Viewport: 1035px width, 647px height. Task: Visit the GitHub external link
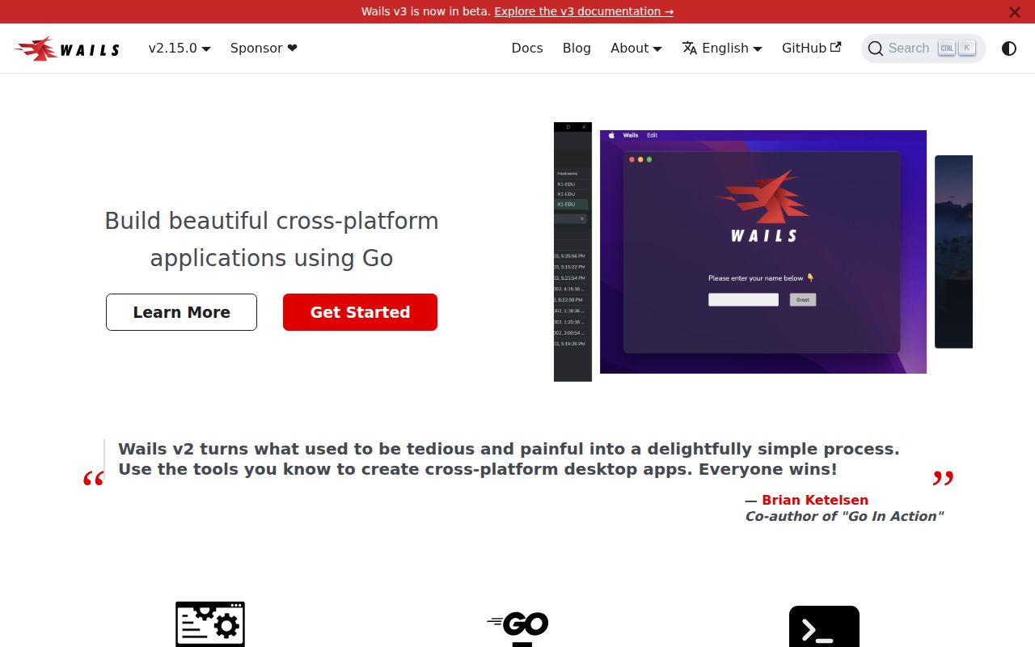coord(811,49)
